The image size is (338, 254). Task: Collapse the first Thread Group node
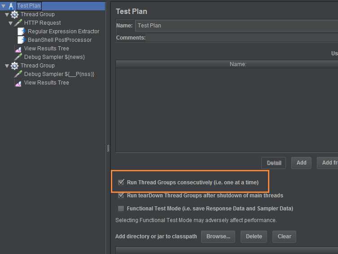coord(7,15)
